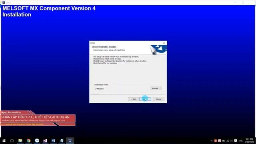The height and width of the screenshot is (144, 256).
Task: Cancel the MX Component setup
Action: tap(158, 99)
